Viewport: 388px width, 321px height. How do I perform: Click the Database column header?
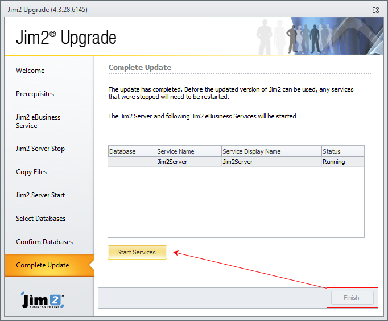pyautogui.click(x=132, y=151)
